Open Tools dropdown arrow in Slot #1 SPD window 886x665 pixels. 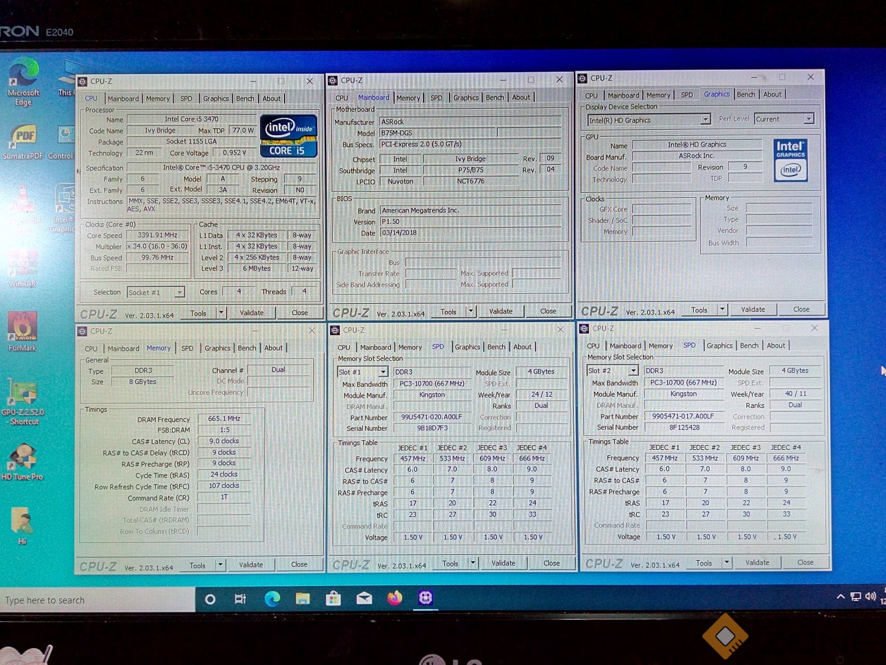pos(473,562)
